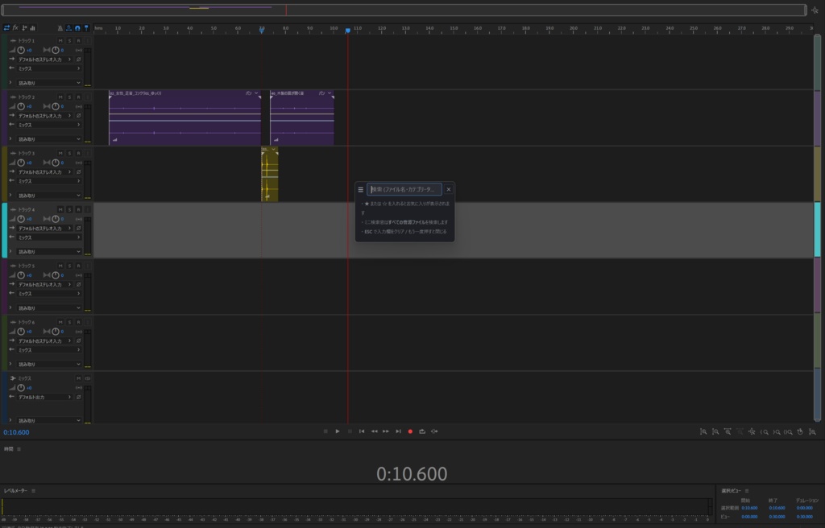Screen dimensions: 825x528
Task: Open the Selection/View panel menu icon
Action: [x=747, y=491]
